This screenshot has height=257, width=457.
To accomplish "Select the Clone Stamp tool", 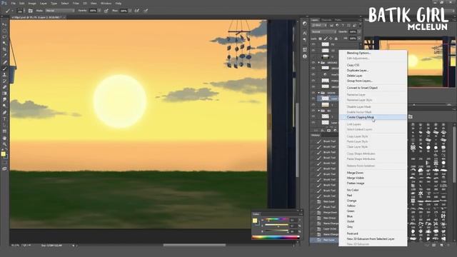I will 4,74.
